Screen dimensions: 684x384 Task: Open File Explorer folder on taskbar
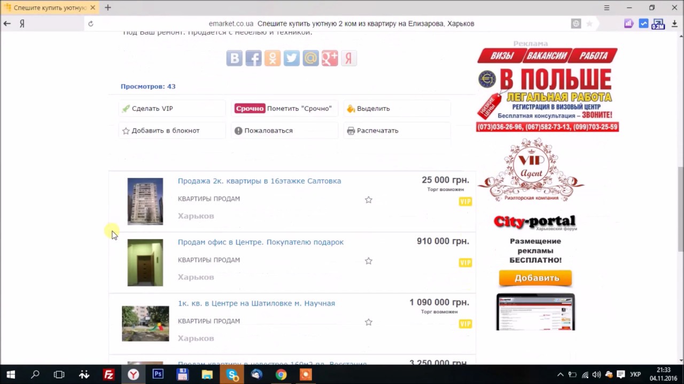[x=207, y=374]
